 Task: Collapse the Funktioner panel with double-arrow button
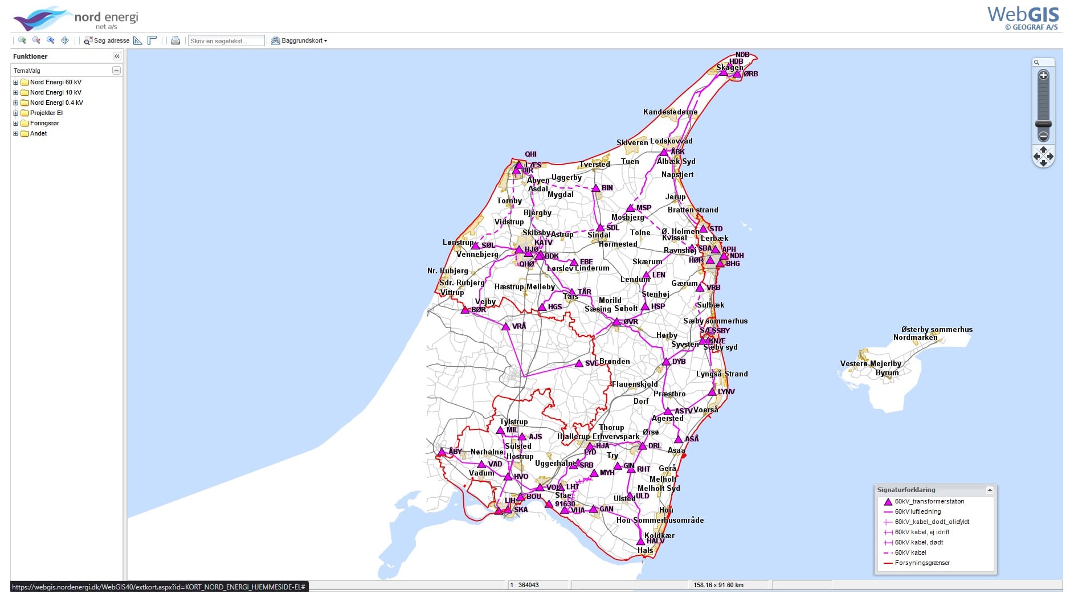pos(116,56)
